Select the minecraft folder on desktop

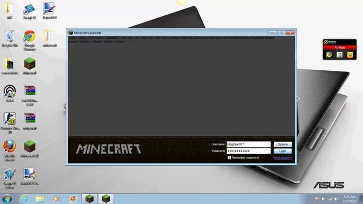click(49, 39)
